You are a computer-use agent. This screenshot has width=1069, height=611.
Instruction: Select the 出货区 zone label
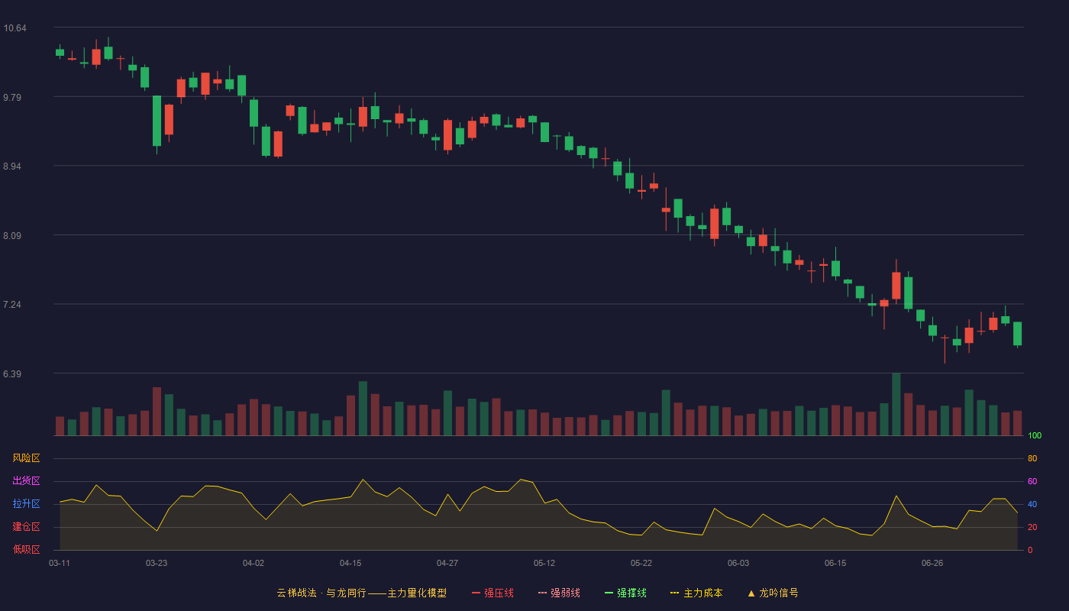point(26,481)
